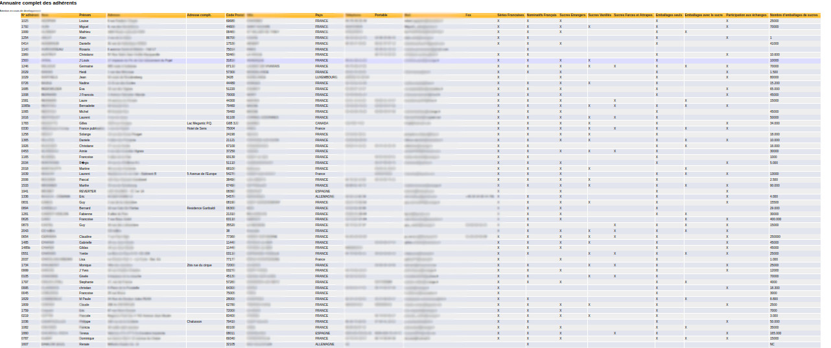This screenshot has width=831, height=348.
Task: Select member number 1503 in highlighted row
Action: [x=25, y=60]
